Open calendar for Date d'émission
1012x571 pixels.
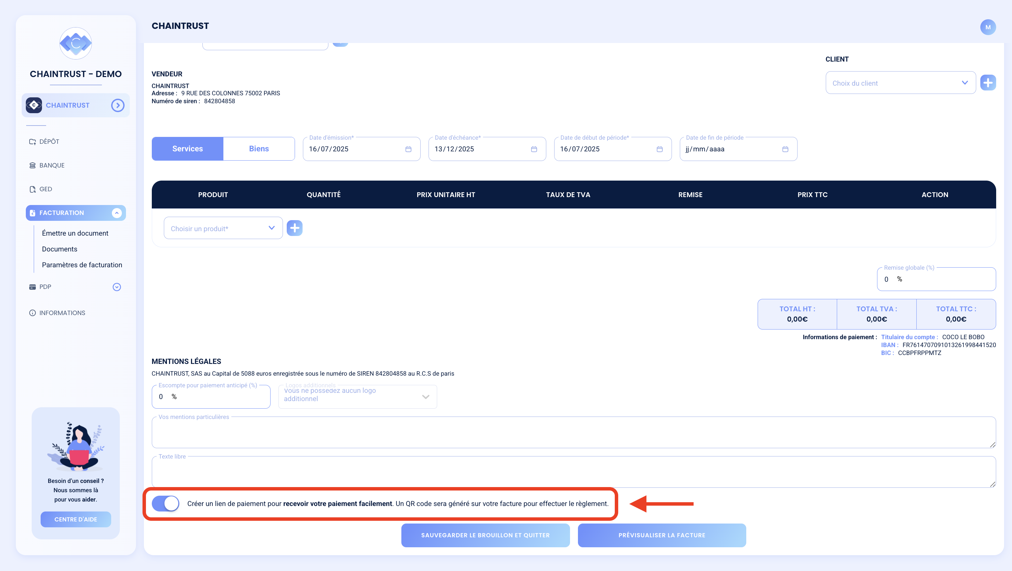pyautogui.click(x=408, y=149)
